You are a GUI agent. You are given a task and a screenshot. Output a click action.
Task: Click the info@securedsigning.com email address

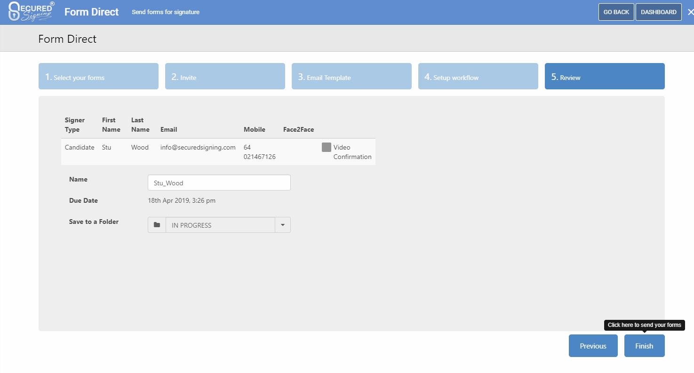click(x=198, y=147)
